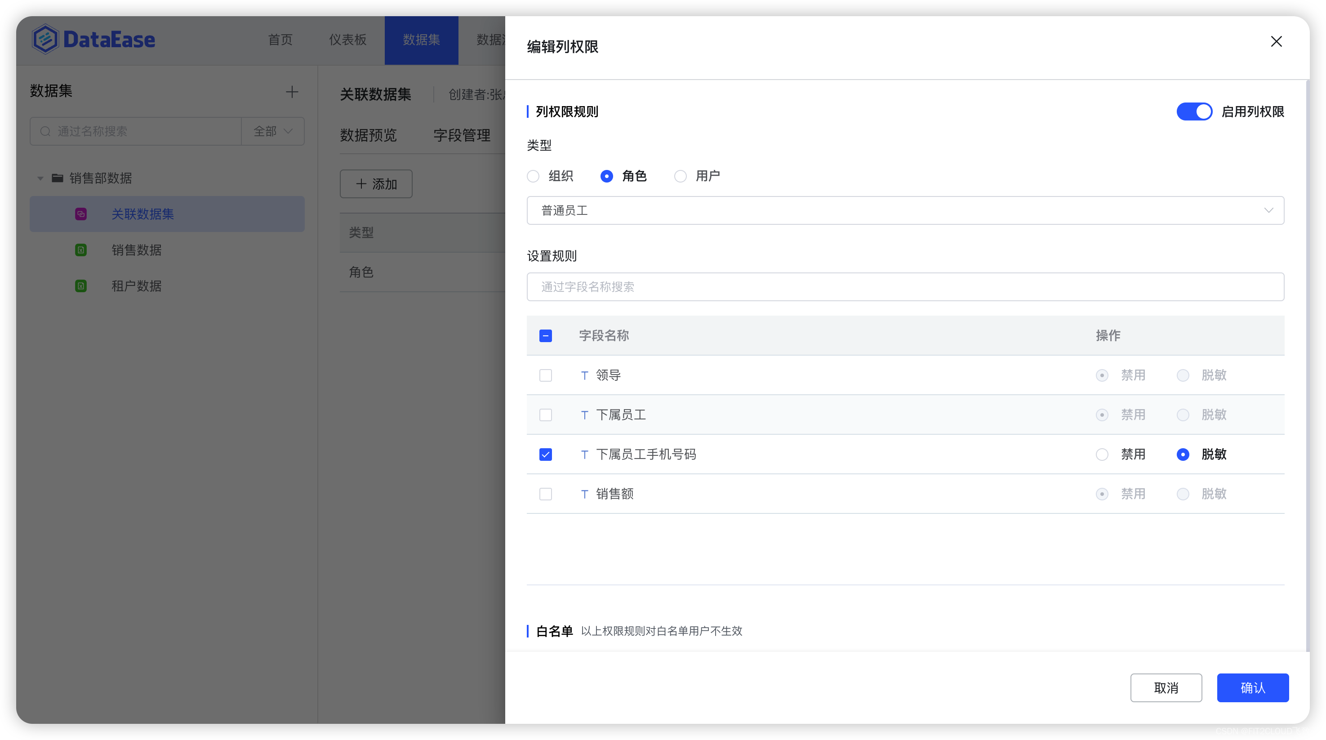The width and height of the screenshot is (1326, 740).
Task: Click the dialog vertical scrollbar
Action: (1308, 366)
